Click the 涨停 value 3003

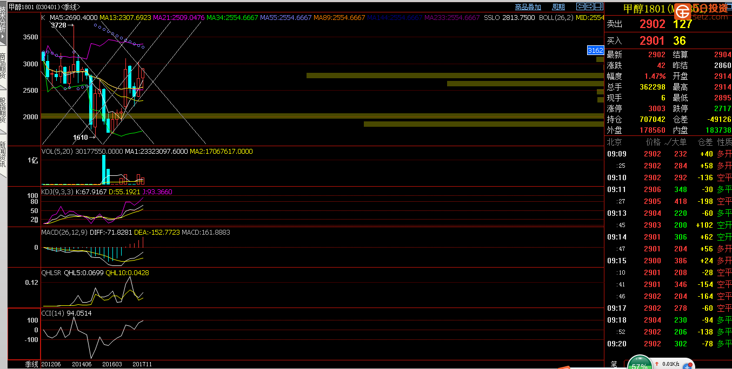pyautogui.click(x=657, y=108)
